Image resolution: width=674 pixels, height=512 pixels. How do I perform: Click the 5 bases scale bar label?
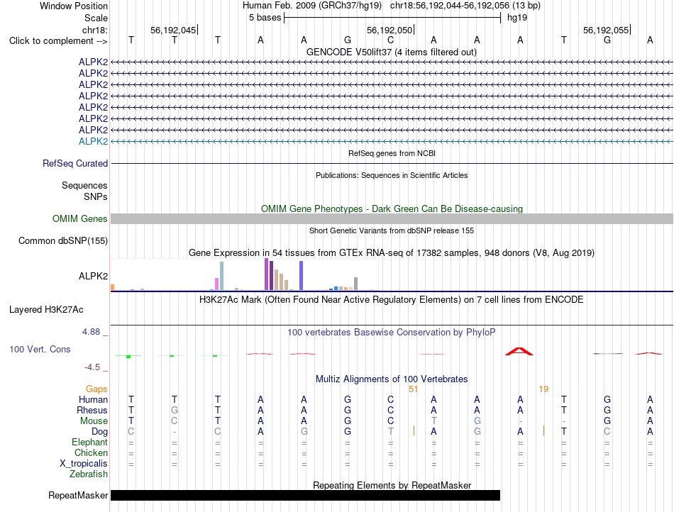coord(265,18)
